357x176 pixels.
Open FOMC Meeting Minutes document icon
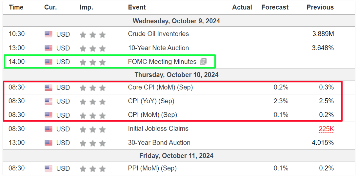203,62
